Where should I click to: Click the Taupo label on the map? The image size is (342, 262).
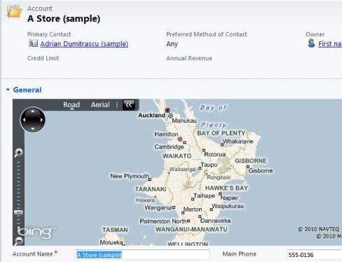point(209,165)
